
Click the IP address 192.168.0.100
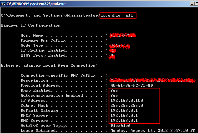[x=127, y=100]
